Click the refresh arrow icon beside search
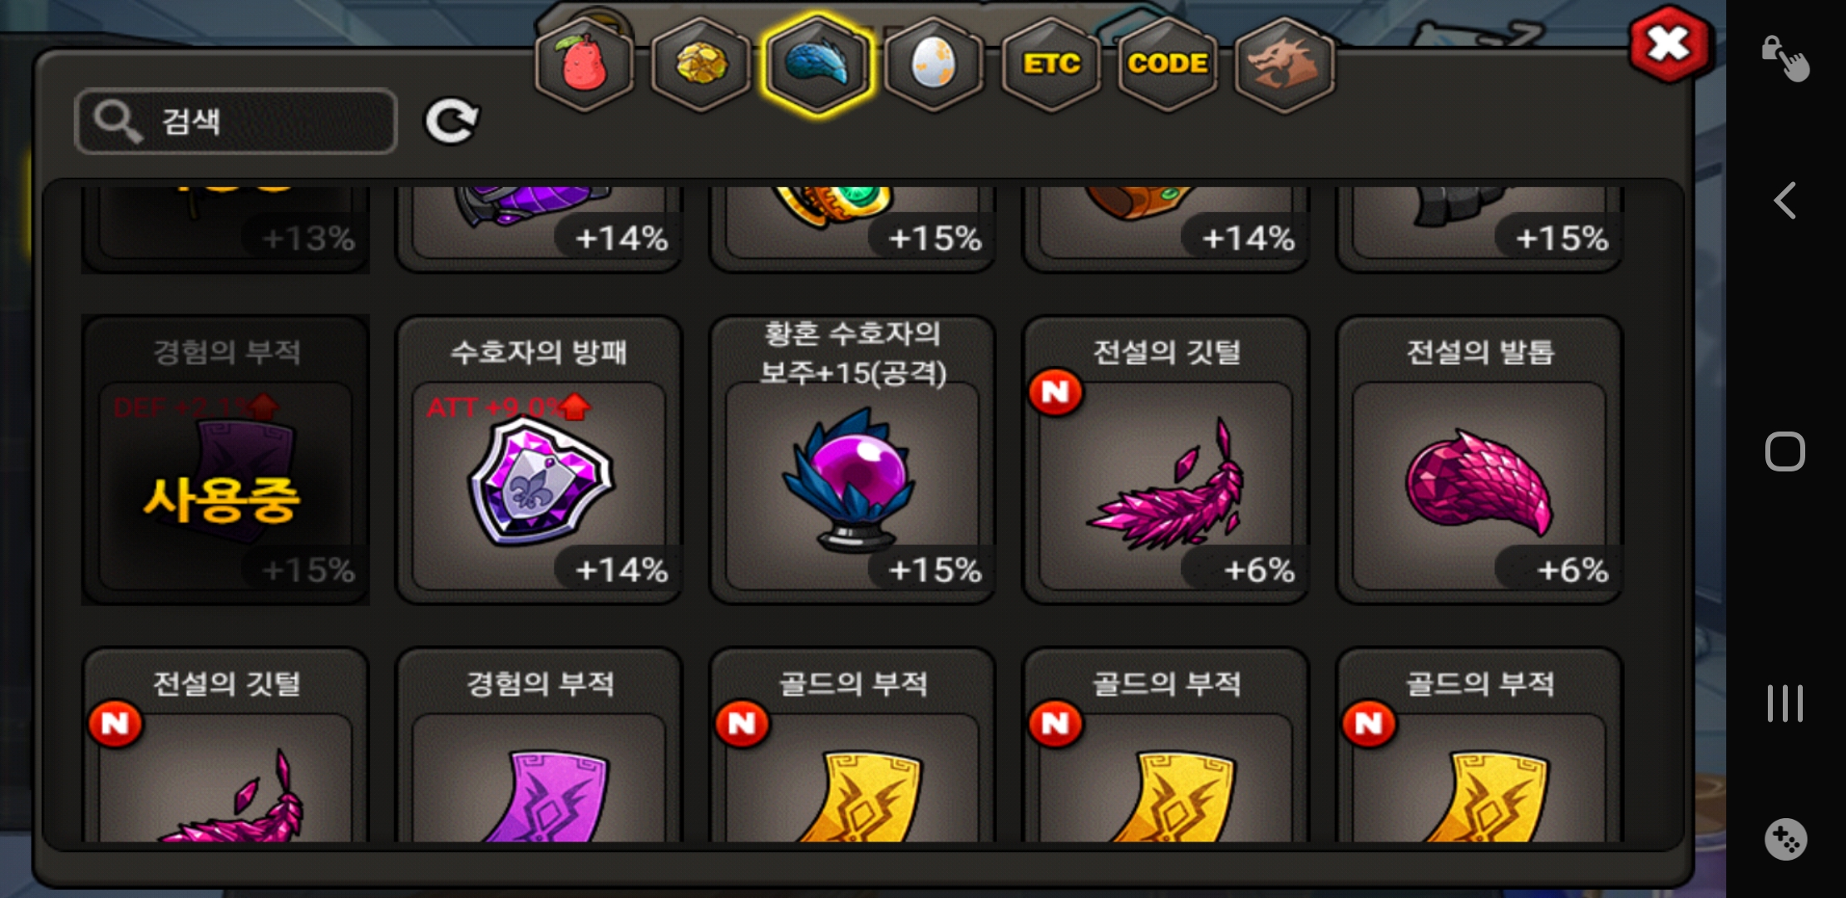This screenshot has height=898, width=1846. [452, 121]
